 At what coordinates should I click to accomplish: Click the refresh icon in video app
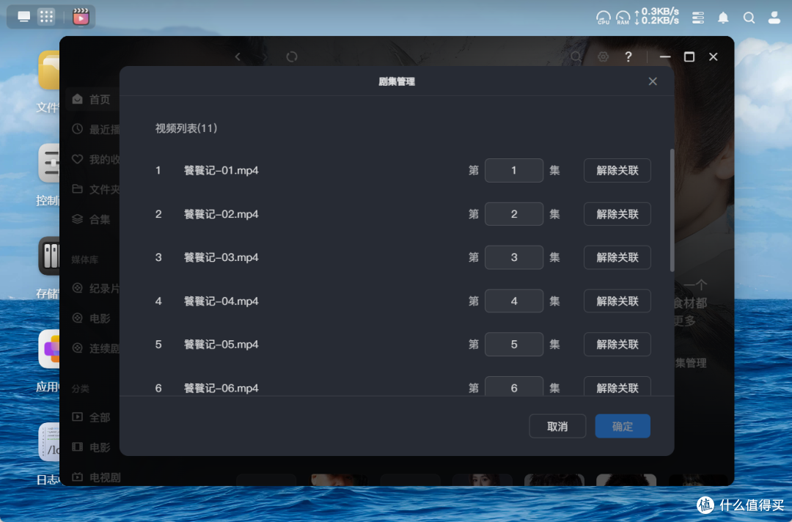pyautogui.click(x=292, y=56)
